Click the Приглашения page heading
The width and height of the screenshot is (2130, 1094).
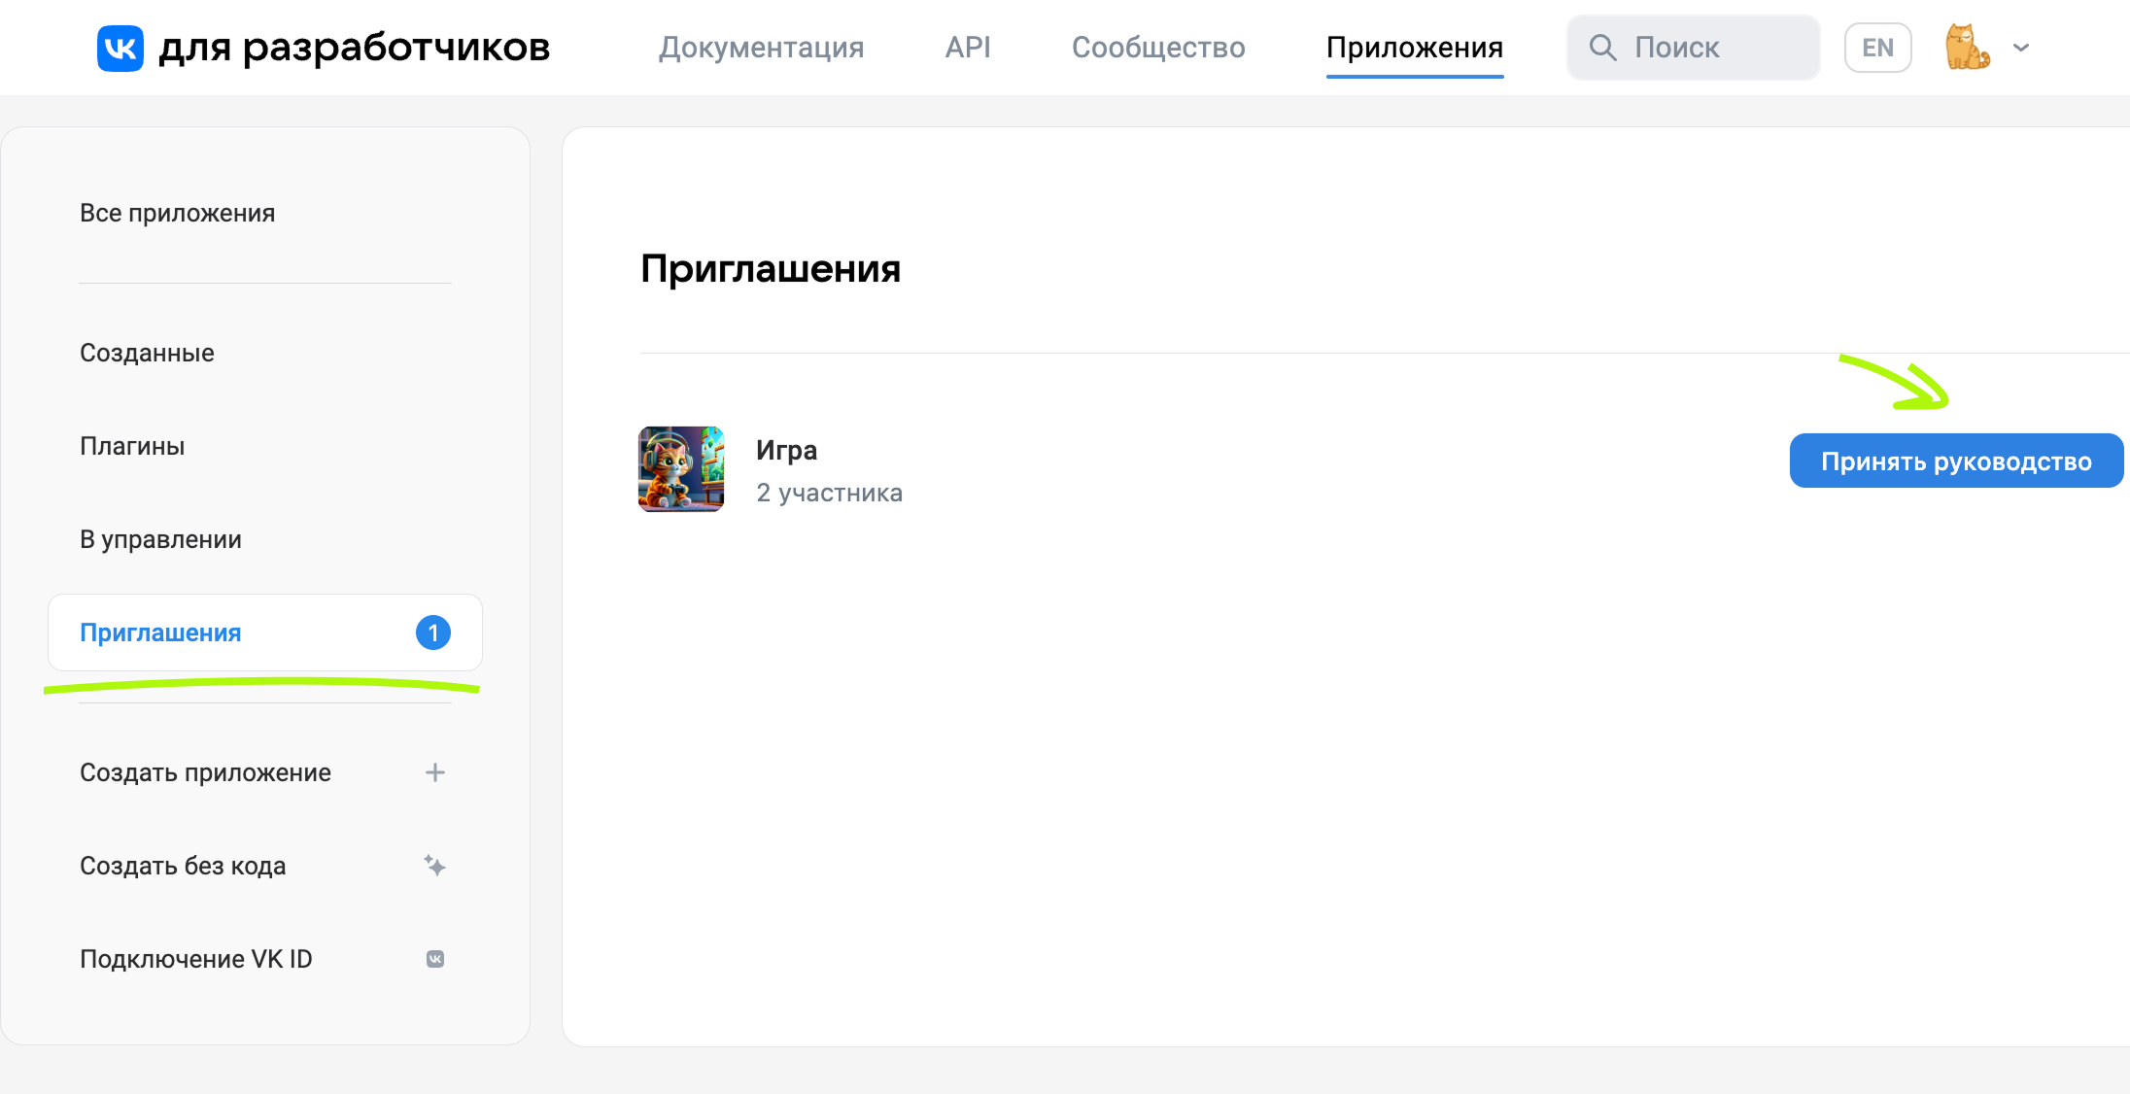[x=771, y=269]
